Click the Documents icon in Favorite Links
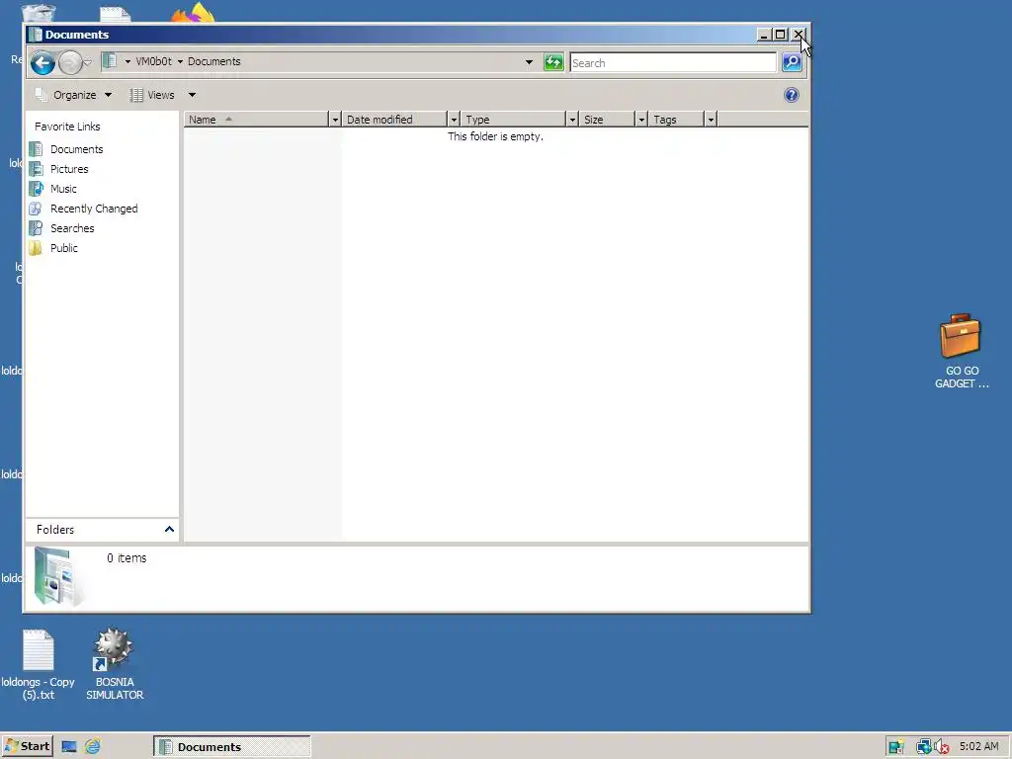Viewport: 1012px width, 759px height. pyautogui.click(x=37, y=149)
